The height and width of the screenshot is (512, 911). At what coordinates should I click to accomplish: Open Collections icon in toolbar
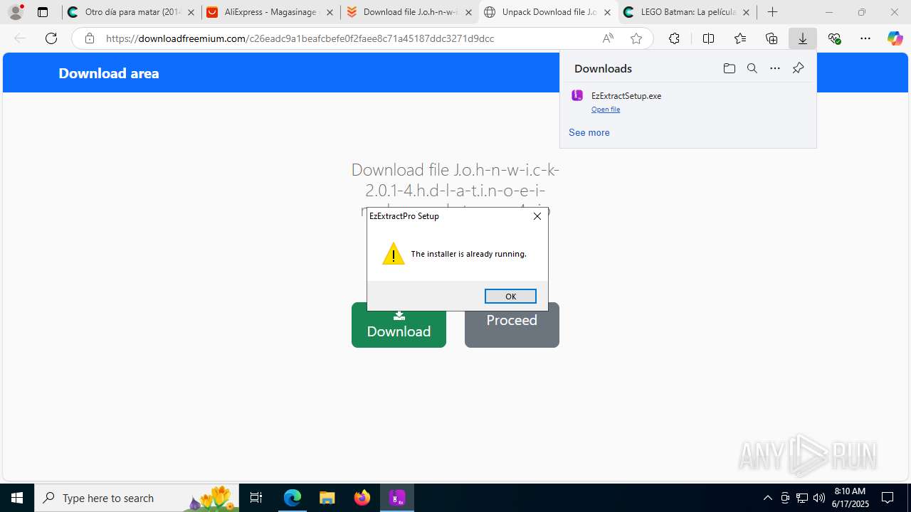pos(772,38)
